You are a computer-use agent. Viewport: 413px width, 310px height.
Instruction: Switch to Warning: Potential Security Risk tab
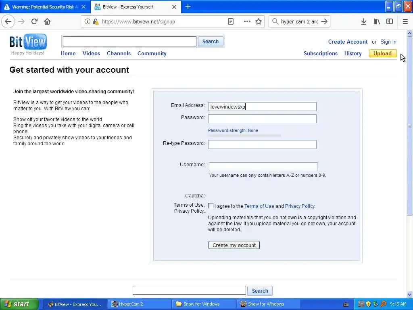pos(45,7)
